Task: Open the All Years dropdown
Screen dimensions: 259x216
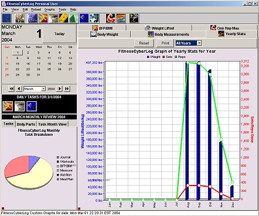Action: [x=189, y=43]
